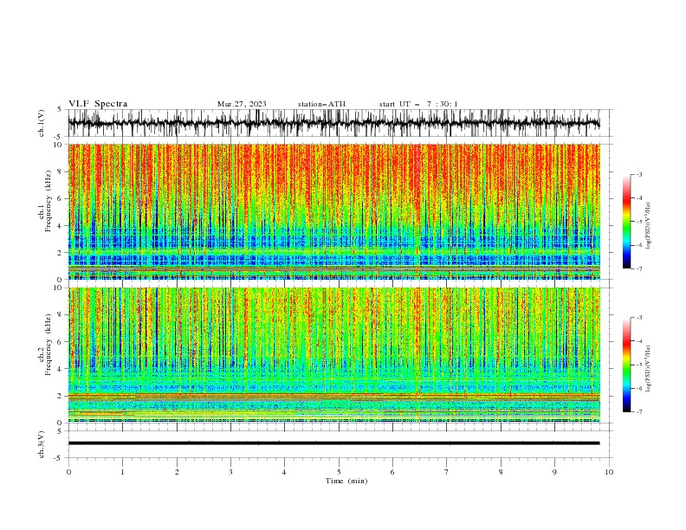Click the 'ch.1(V)' axis label
Viewport: 686px width, 530px height.
42,123
